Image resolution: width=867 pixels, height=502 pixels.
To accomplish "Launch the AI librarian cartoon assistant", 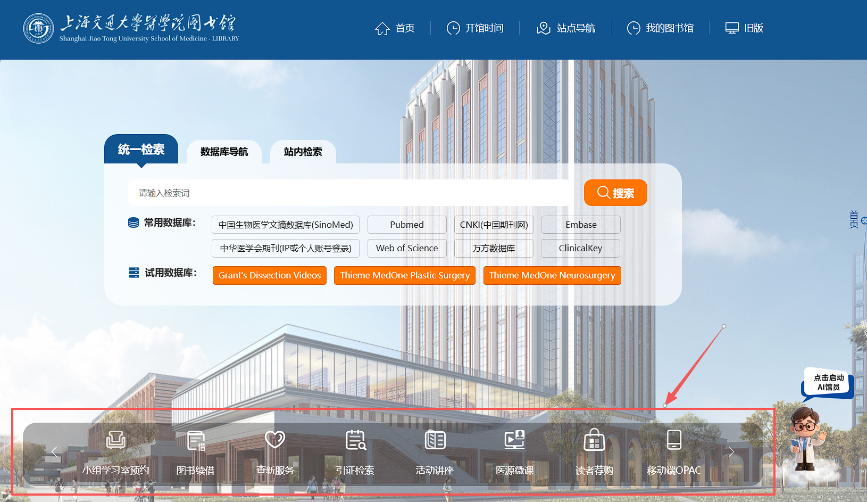I will 806,439.
